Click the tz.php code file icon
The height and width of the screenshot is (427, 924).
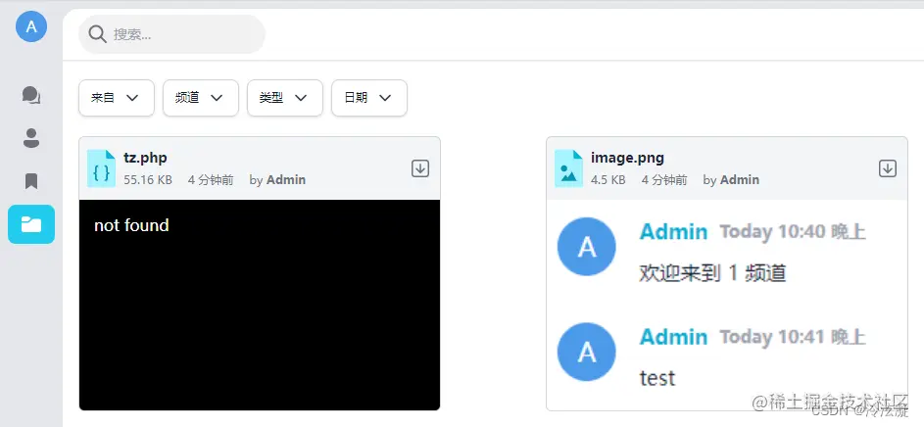coord(101,168)
